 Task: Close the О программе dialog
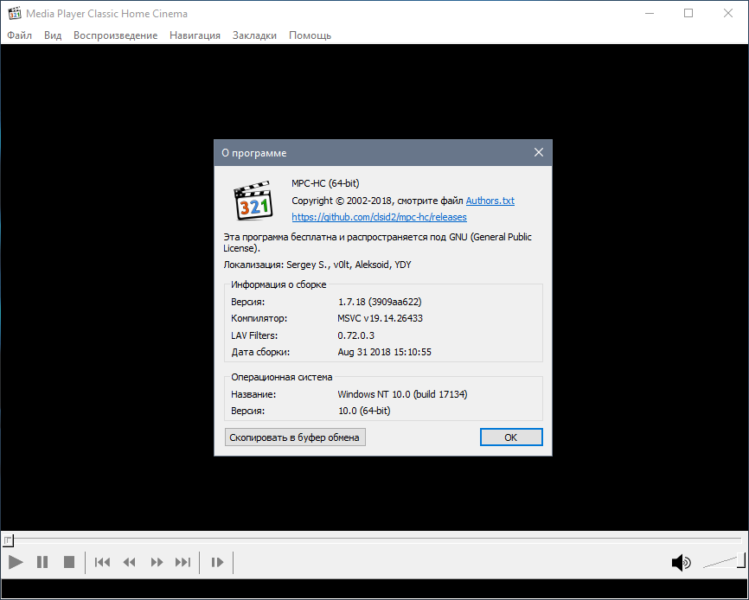pyautogui.click(x=539, y=152)
